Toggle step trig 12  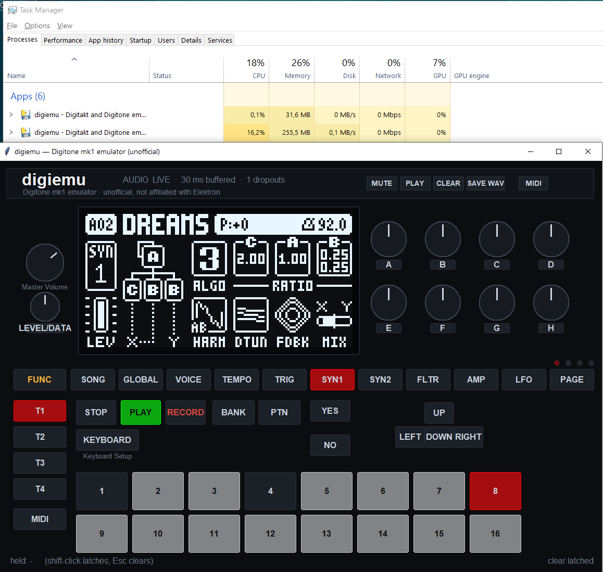270,533
